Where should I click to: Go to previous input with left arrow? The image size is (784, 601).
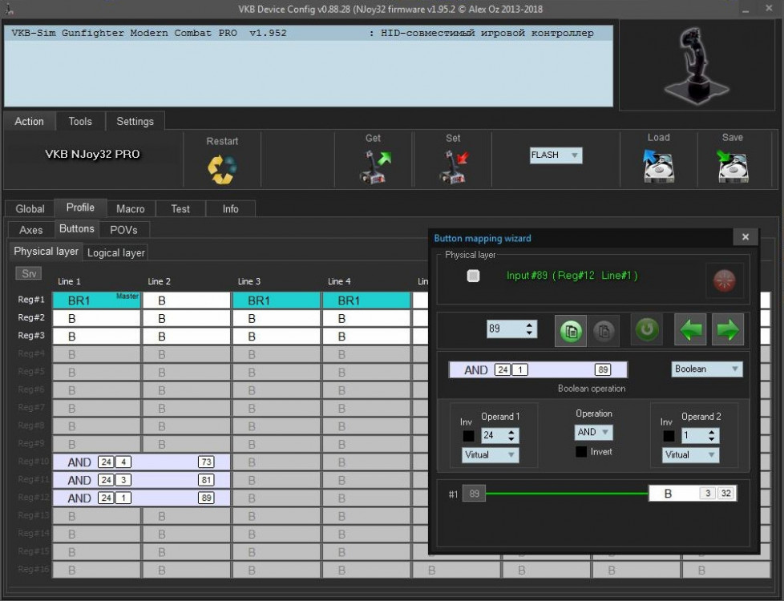pos(690,329)
